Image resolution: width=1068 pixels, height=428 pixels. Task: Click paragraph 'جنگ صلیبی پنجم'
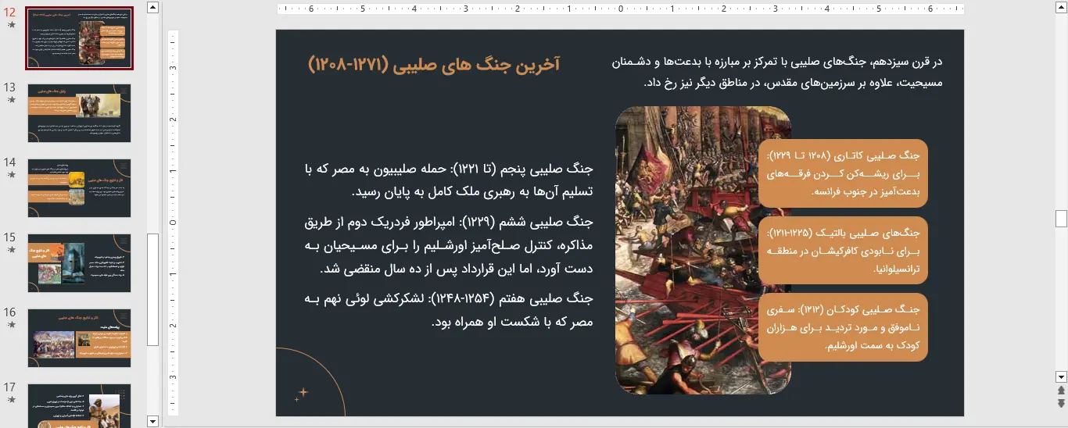pyautogui.click(x=450, y=180)
